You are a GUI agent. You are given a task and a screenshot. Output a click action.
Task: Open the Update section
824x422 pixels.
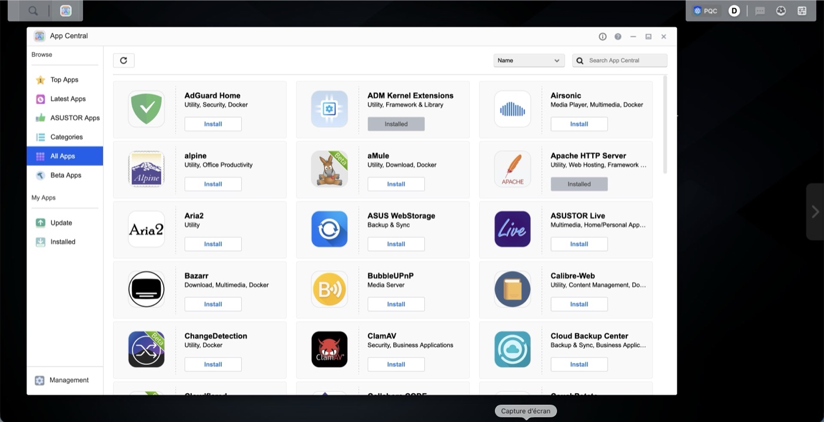(x=65, y=222)
